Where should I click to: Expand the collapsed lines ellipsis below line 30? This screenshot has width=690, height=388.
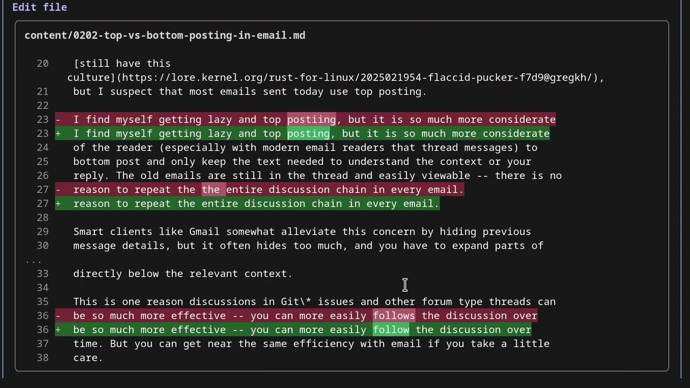coord(33,260)
